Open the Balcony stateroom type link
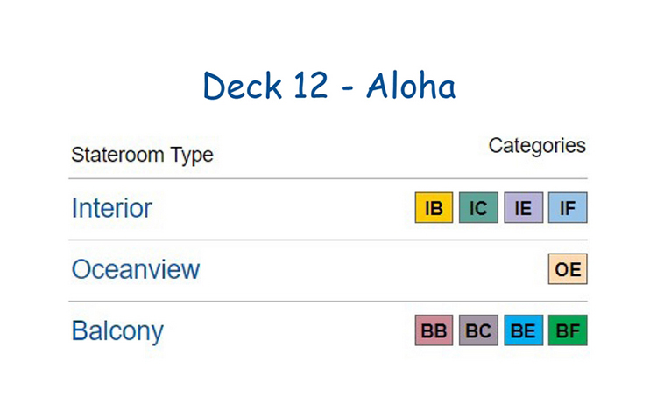This screenshot has width=657, height=396. [117, 331]
